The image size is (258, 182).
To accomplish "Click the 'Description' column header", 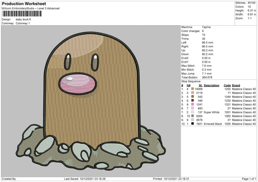I will click(x=212, y=85).
